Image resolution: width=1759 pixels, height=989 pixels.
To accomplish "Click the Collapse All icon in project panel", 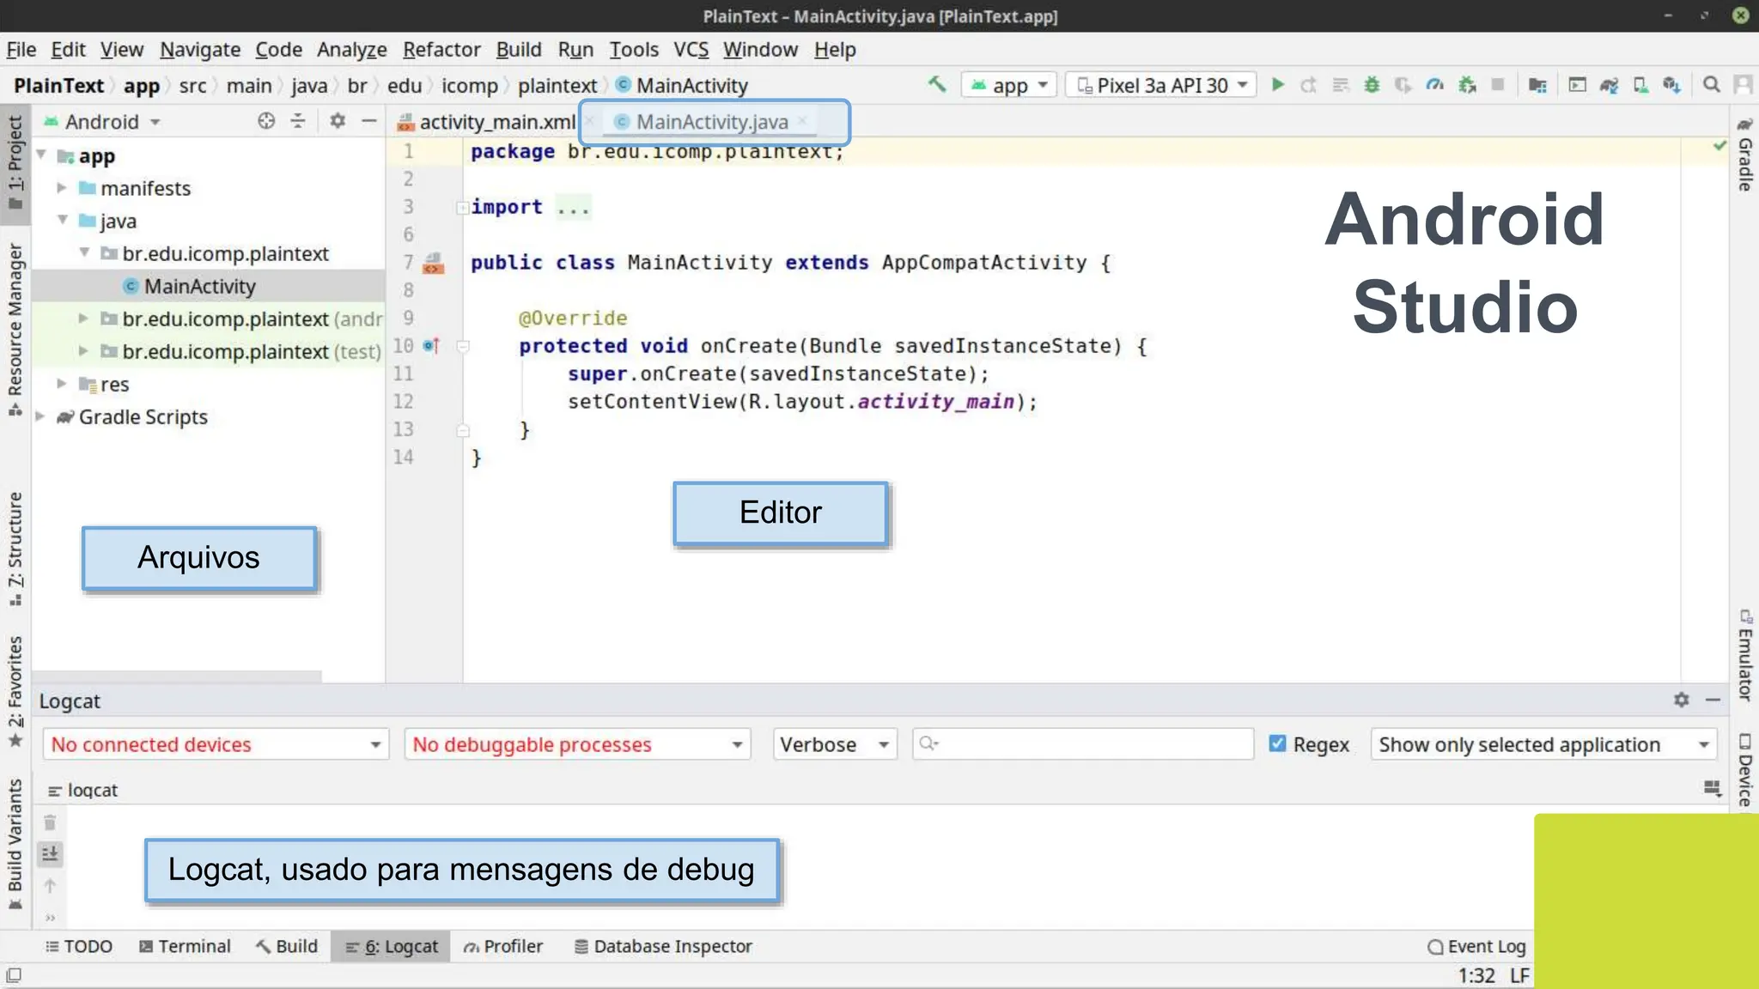I will point(298,121).
